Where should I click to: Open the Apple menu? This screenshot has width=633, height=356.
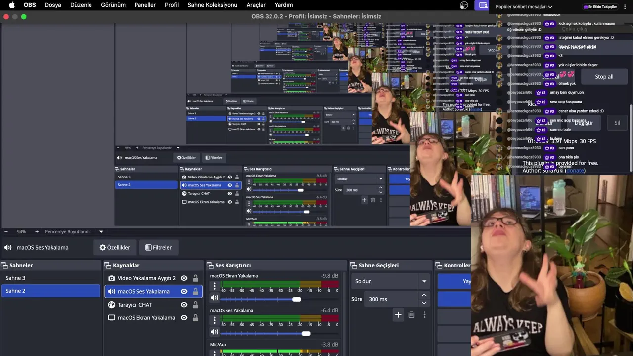click(x=12, y=5)
